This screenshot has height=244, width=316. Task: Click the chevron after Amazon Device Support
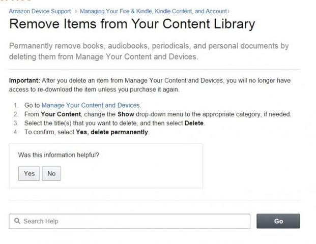[x=76, y=11]
